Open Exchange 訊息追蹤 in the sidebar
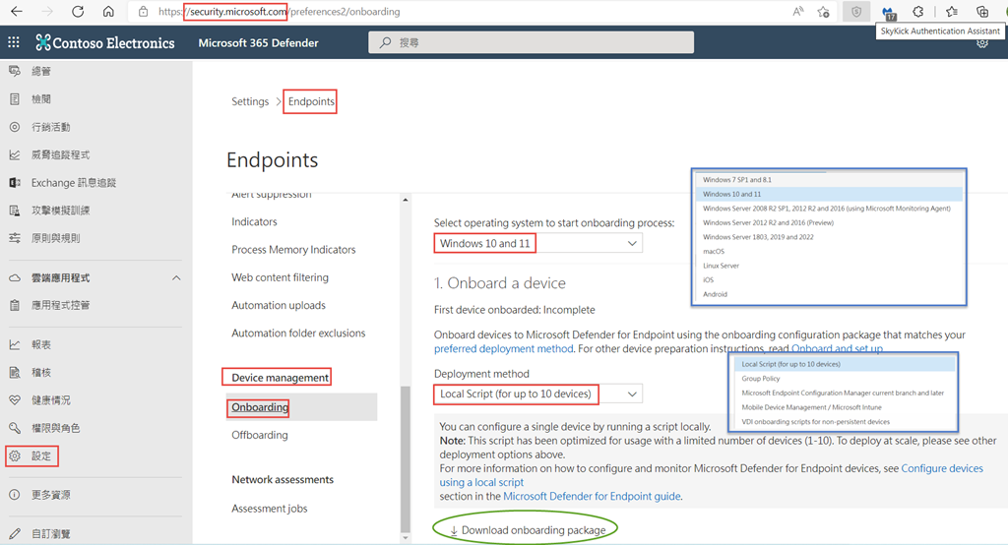The image size is (1008, 545). click(x=73, y=183)
